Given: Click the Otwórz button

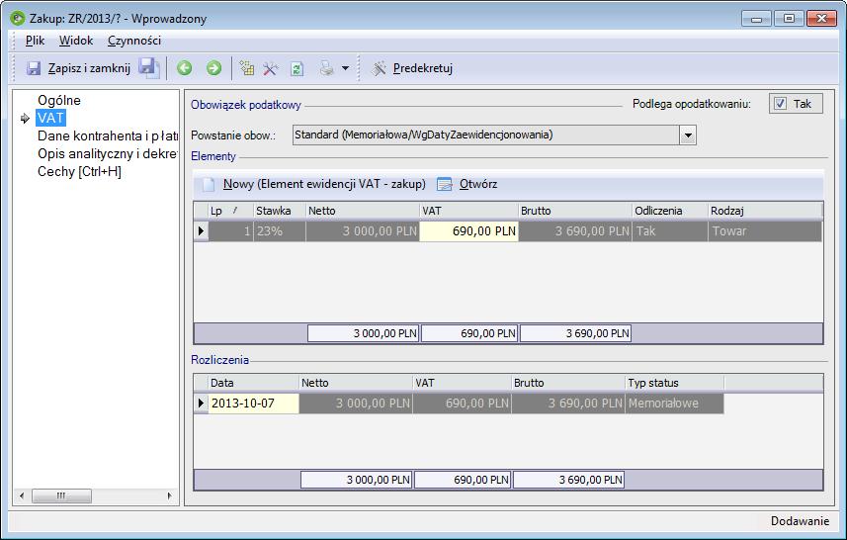Looking at the screenshot, I should [478, 184].
